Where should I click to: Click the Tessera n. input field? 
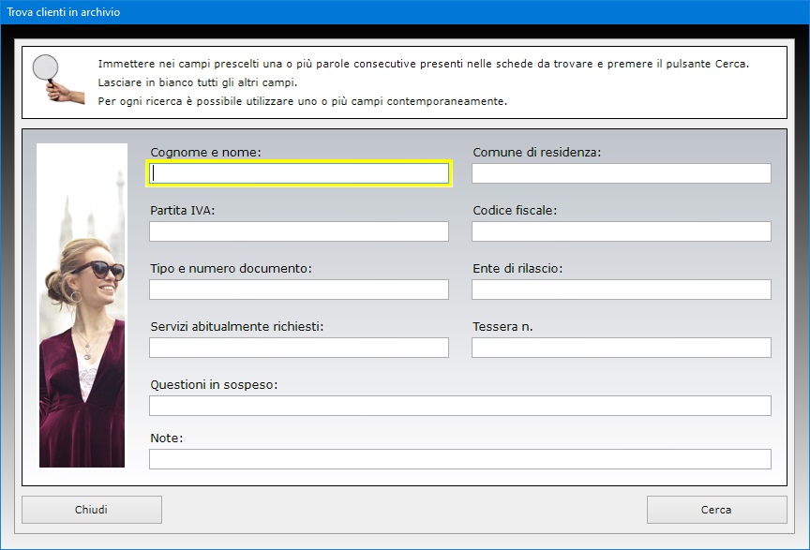[622, 348]
